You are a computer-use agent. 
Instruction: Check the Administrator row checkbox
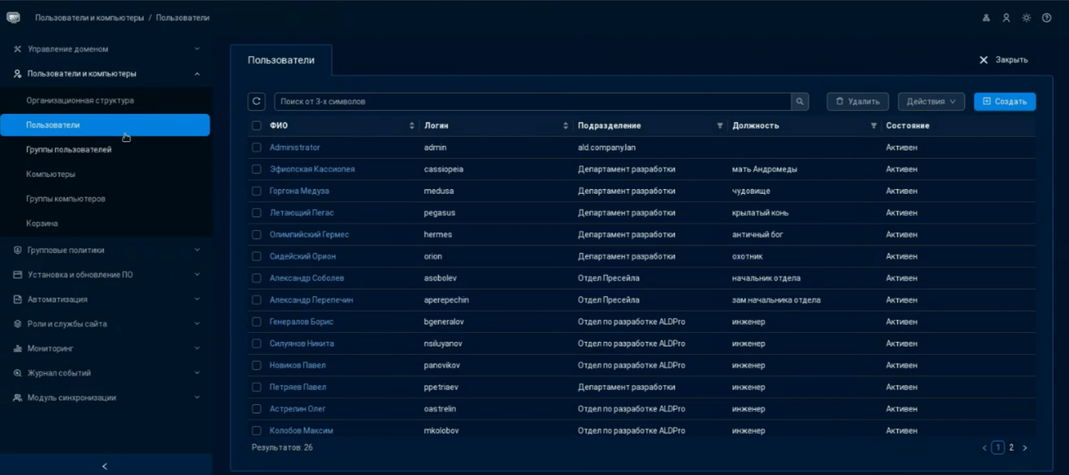257,147
